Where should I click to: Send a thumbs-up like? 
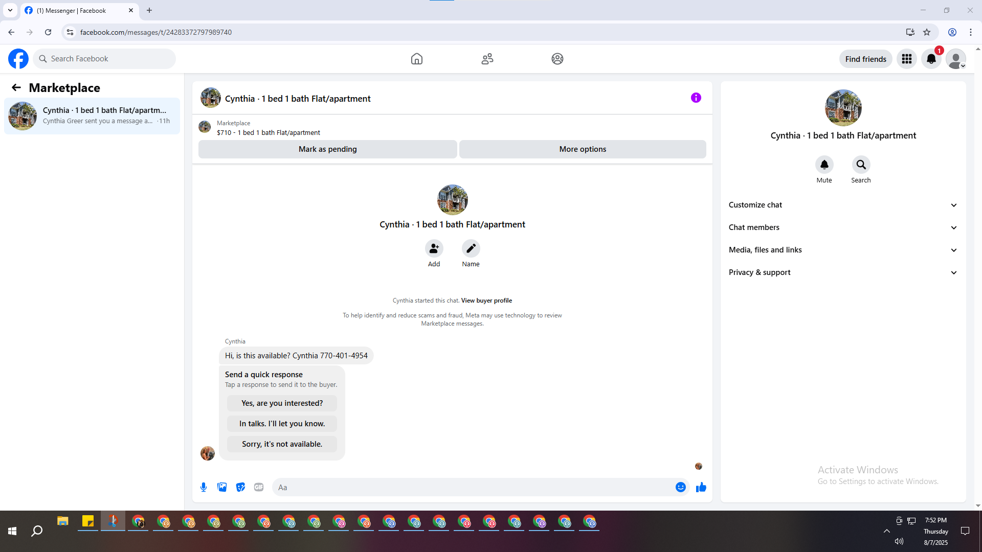pos(701,488)
